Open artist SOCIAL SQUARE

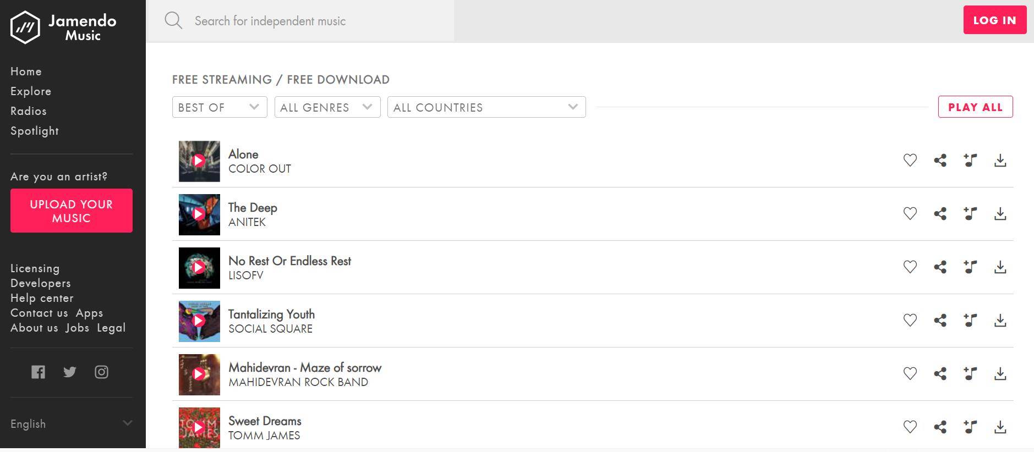[x=270, y=329]
